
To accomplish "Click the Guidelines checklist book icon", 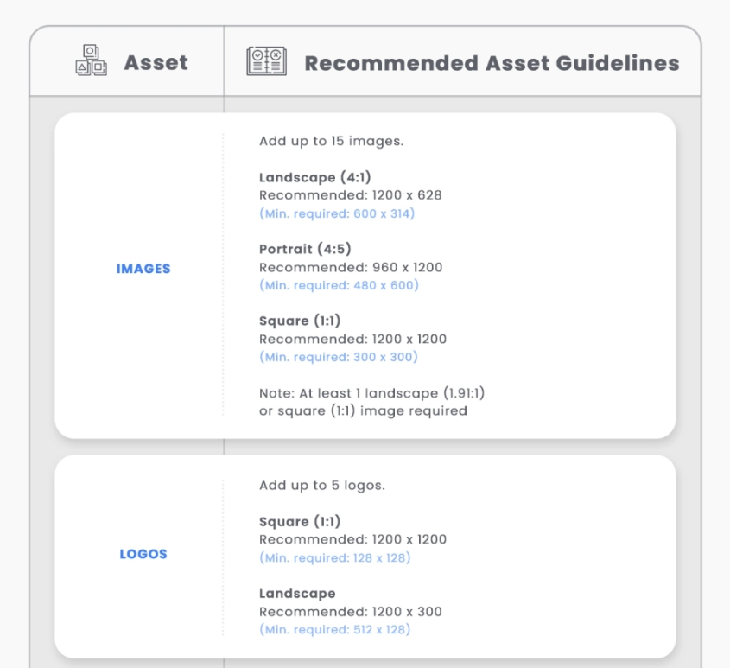I will (267, 62).
